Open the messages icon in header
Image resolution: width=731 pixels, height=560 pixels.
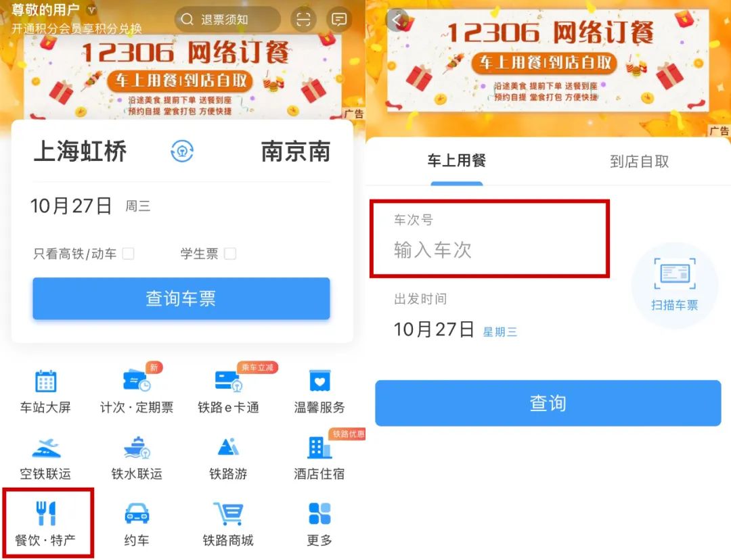click(339, 20)
